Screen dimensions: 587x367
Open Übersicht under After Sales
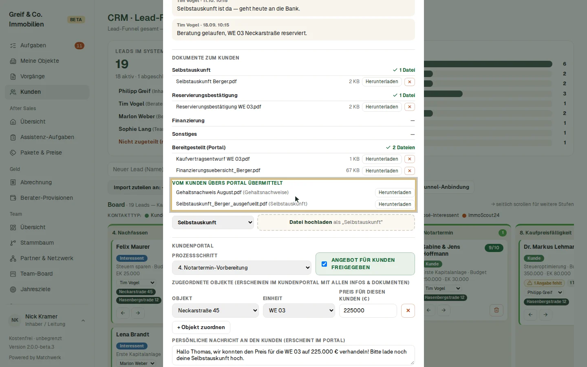tap(47, 122)
